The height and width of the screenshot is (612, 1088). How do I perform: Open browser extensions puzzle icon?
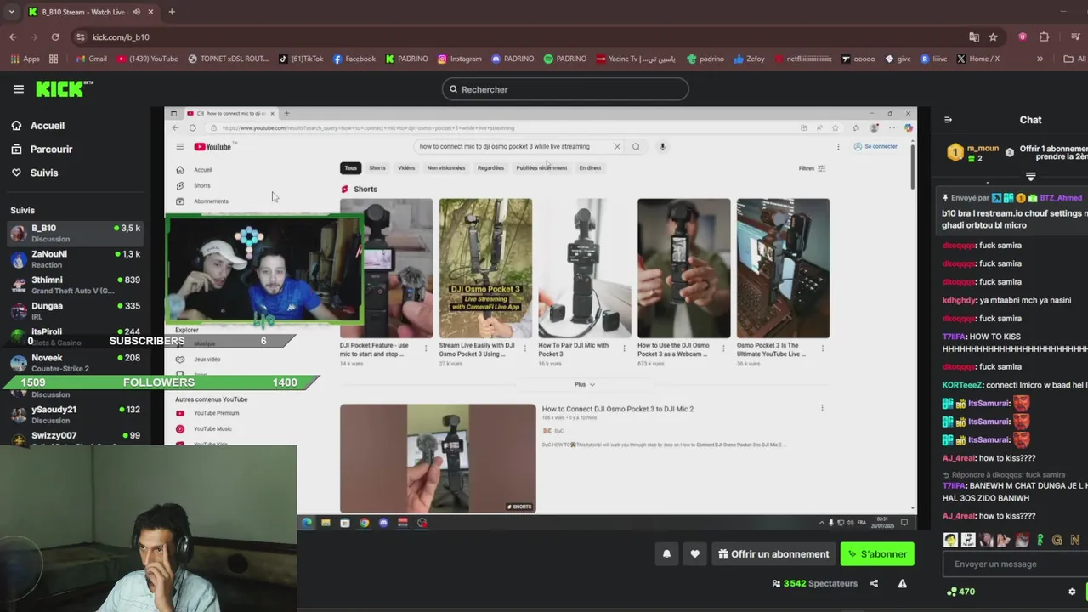1044,37
